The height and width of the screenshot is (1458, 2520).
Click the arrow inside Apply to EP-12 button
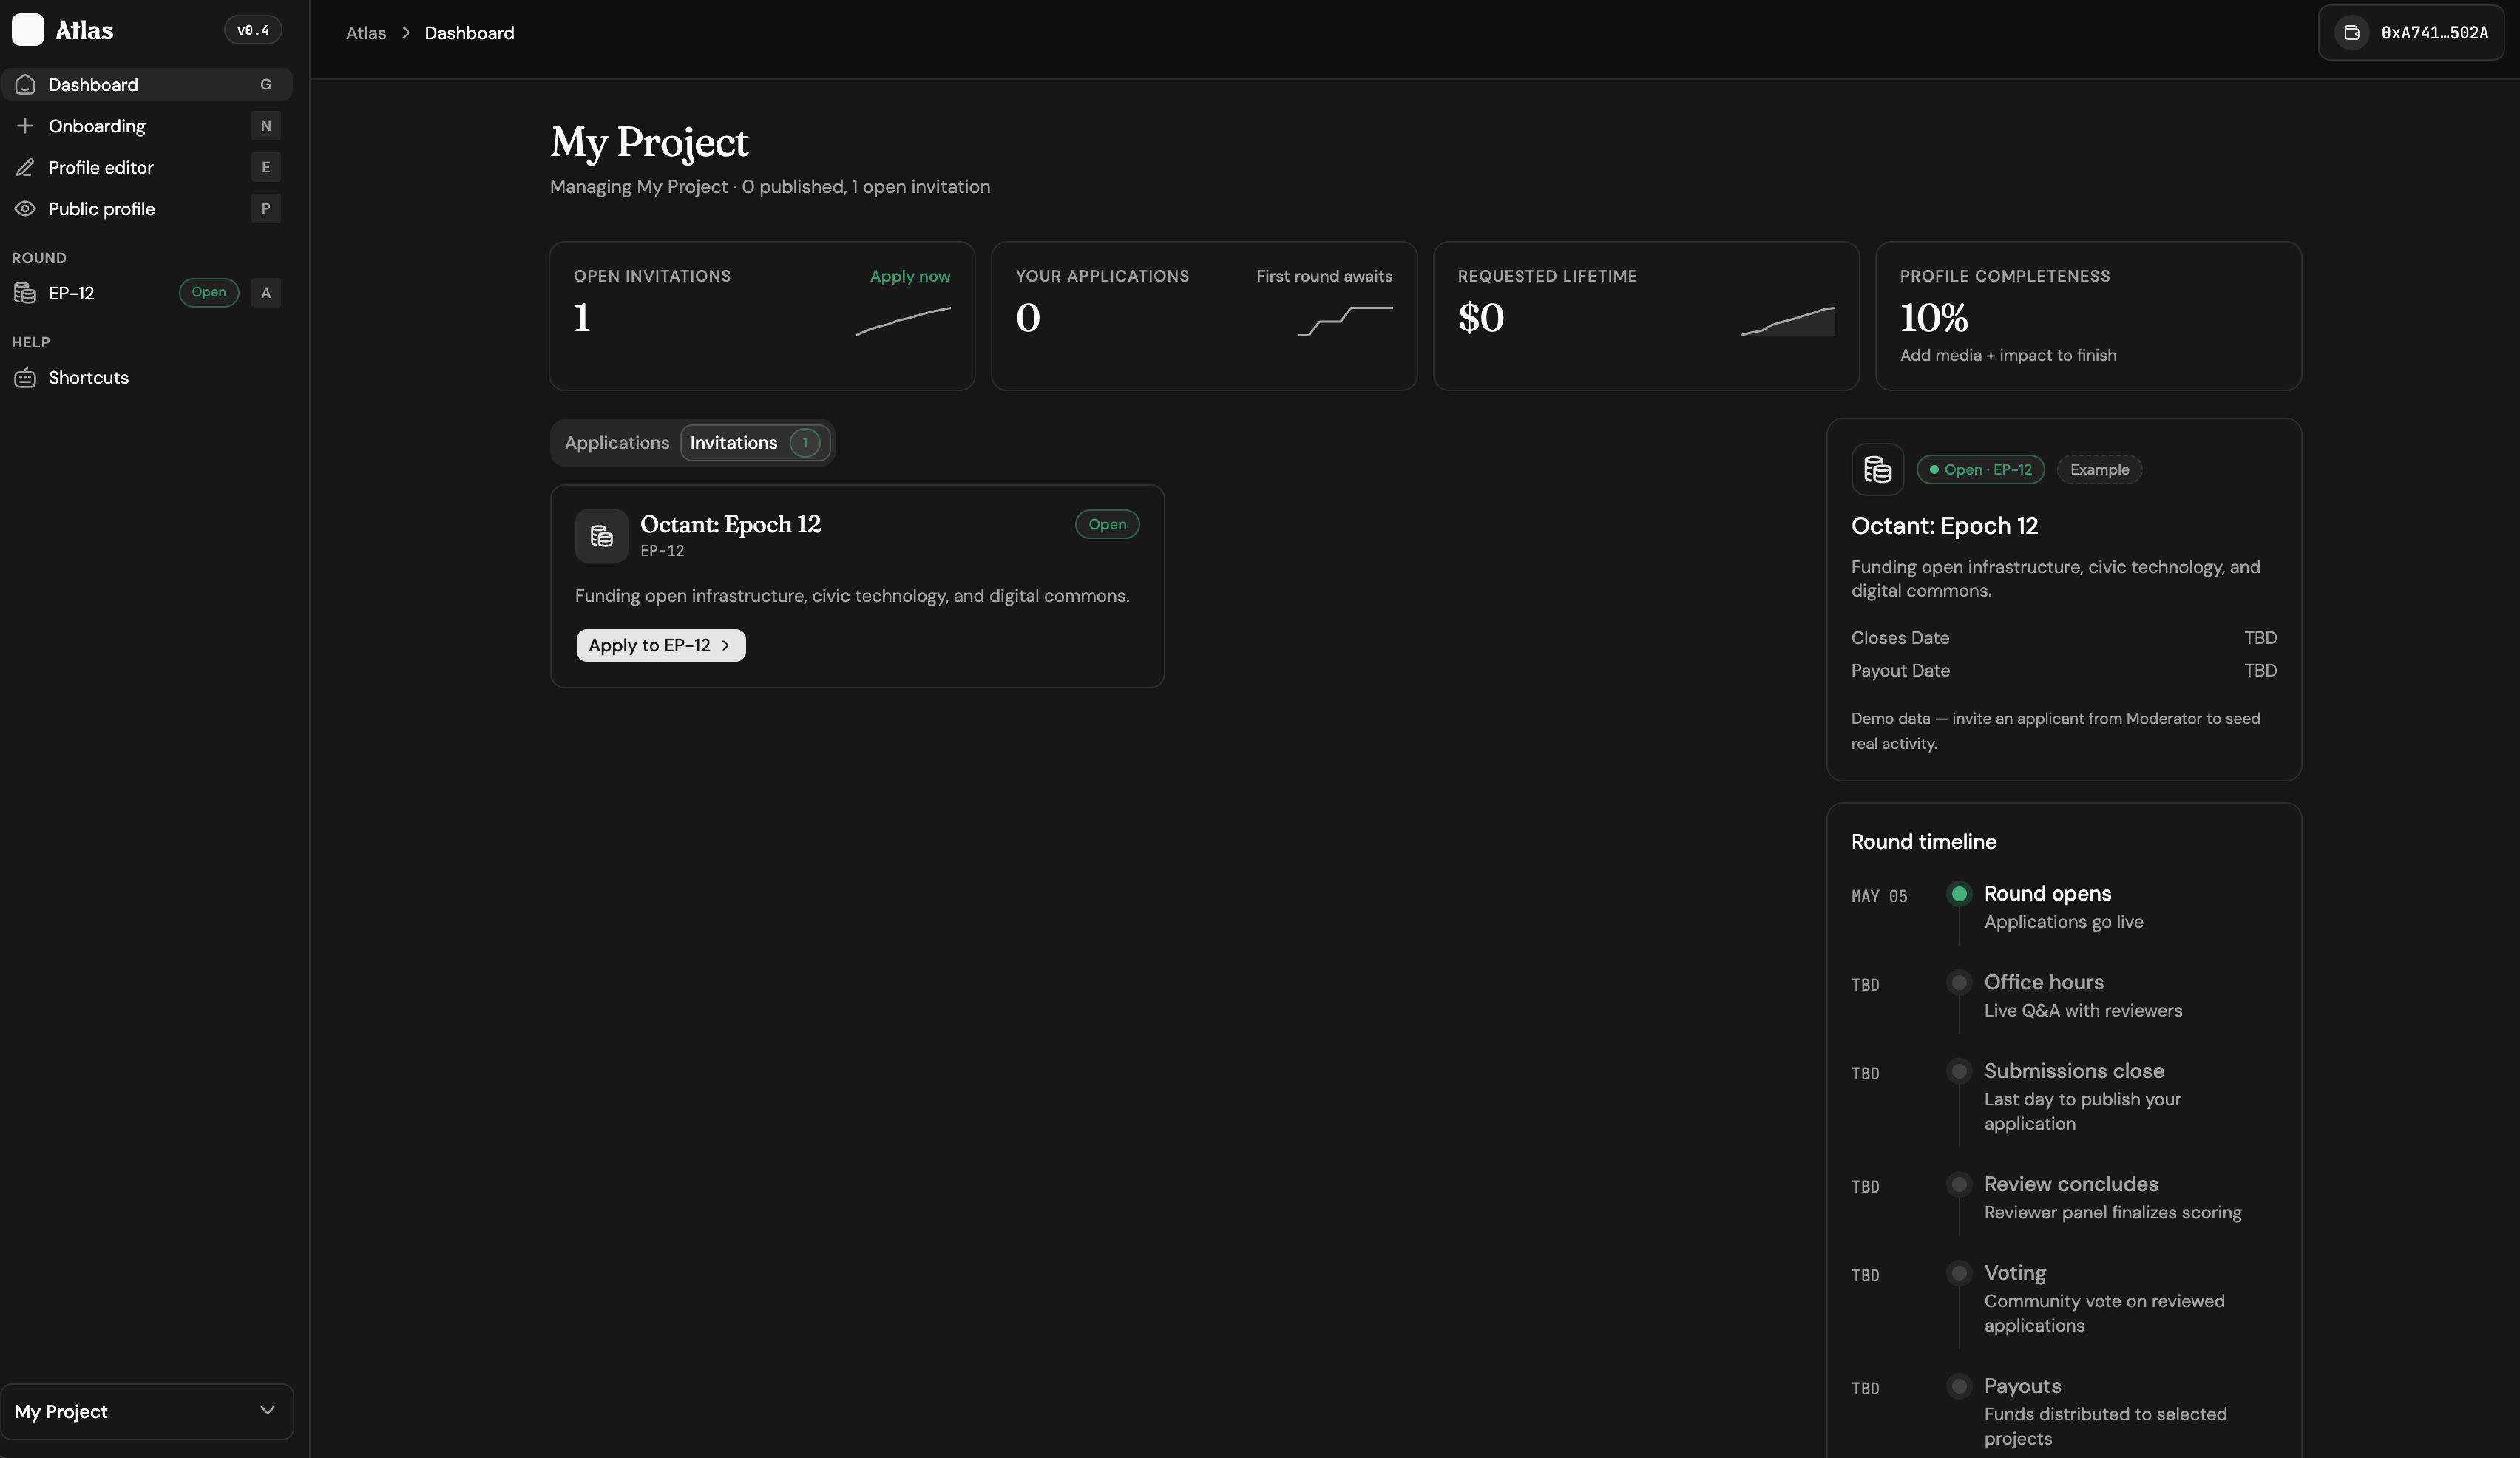[726, 646]
